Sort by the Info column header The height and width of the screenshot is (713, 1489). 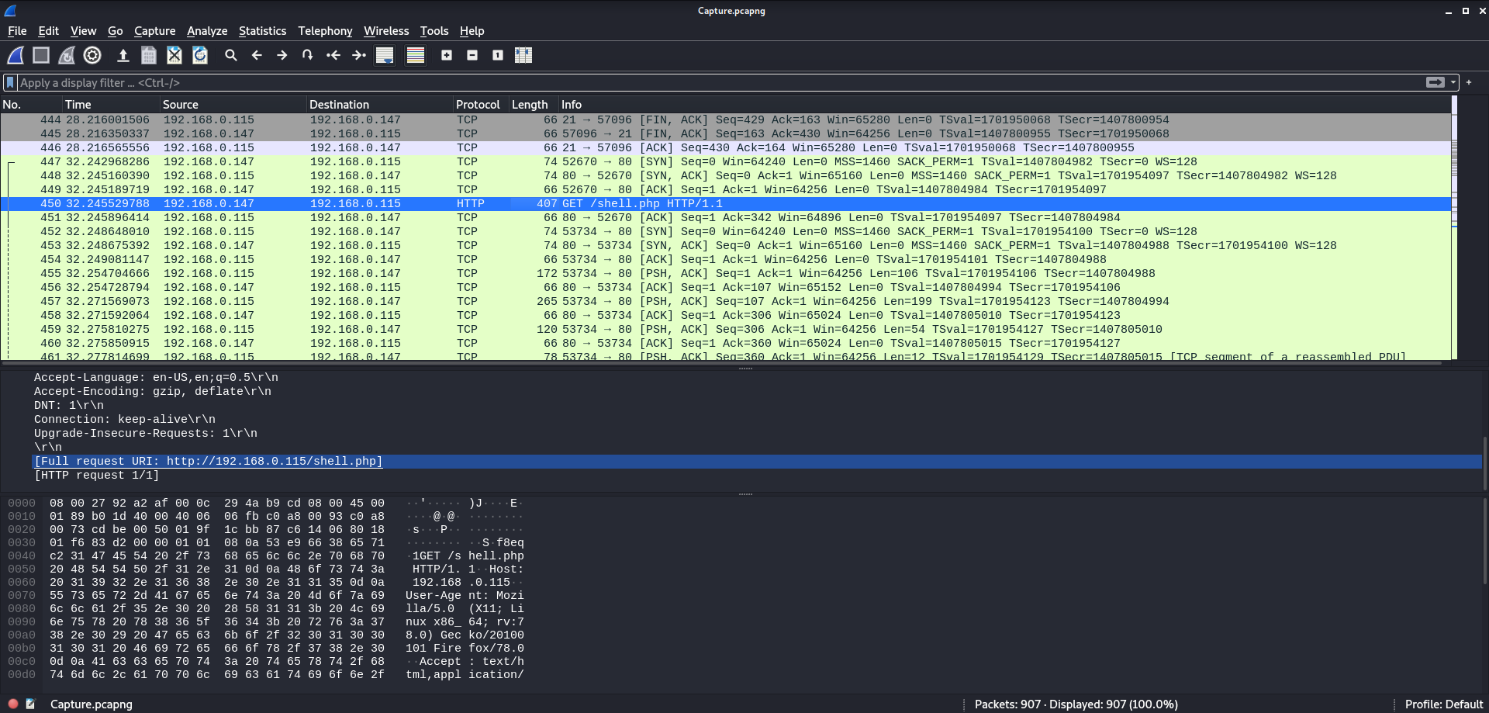pos(1004,105)
